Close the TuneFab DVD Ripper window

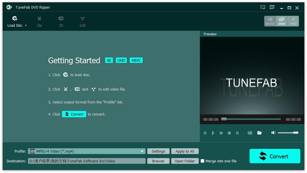(x=297, y=8)
